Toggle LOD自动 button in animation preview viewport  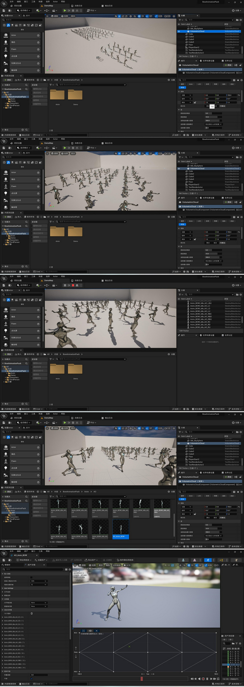(117, 565)
